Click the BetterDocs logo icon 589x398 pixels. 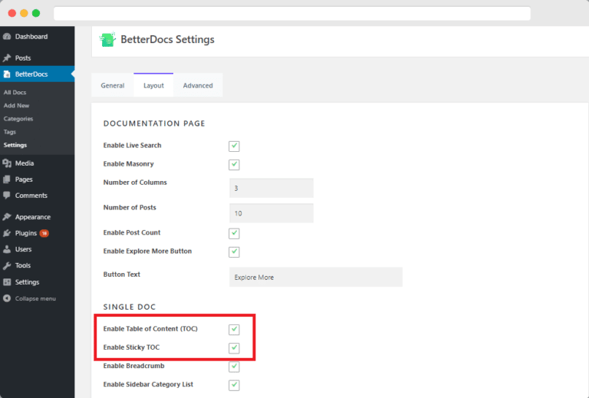(107, 39)
